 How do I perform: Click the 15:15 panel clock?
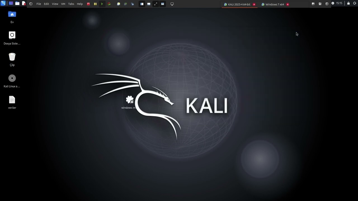339,3
